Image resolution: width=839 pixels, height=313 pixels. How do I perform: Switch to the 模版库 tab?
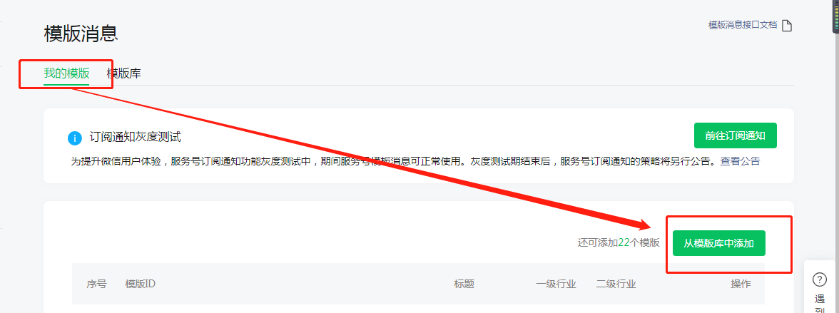123,73
